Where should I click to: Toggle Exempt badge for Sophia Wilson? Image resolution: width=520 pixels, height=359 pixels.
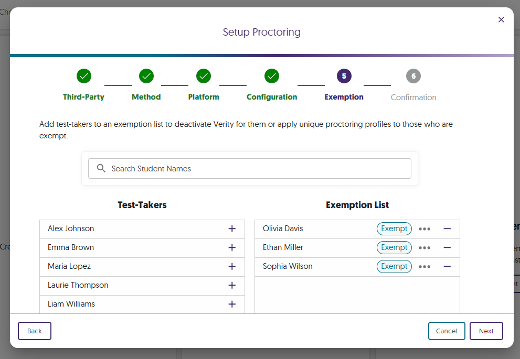point(394,267)
